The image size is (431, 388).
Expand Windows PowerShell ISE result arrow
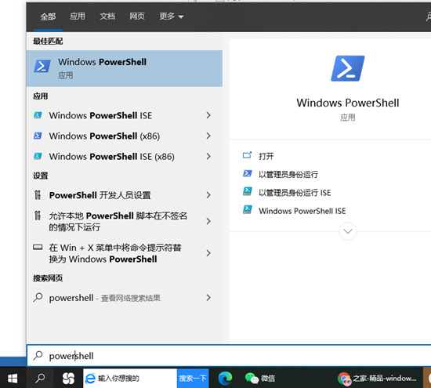coord(208,115)
